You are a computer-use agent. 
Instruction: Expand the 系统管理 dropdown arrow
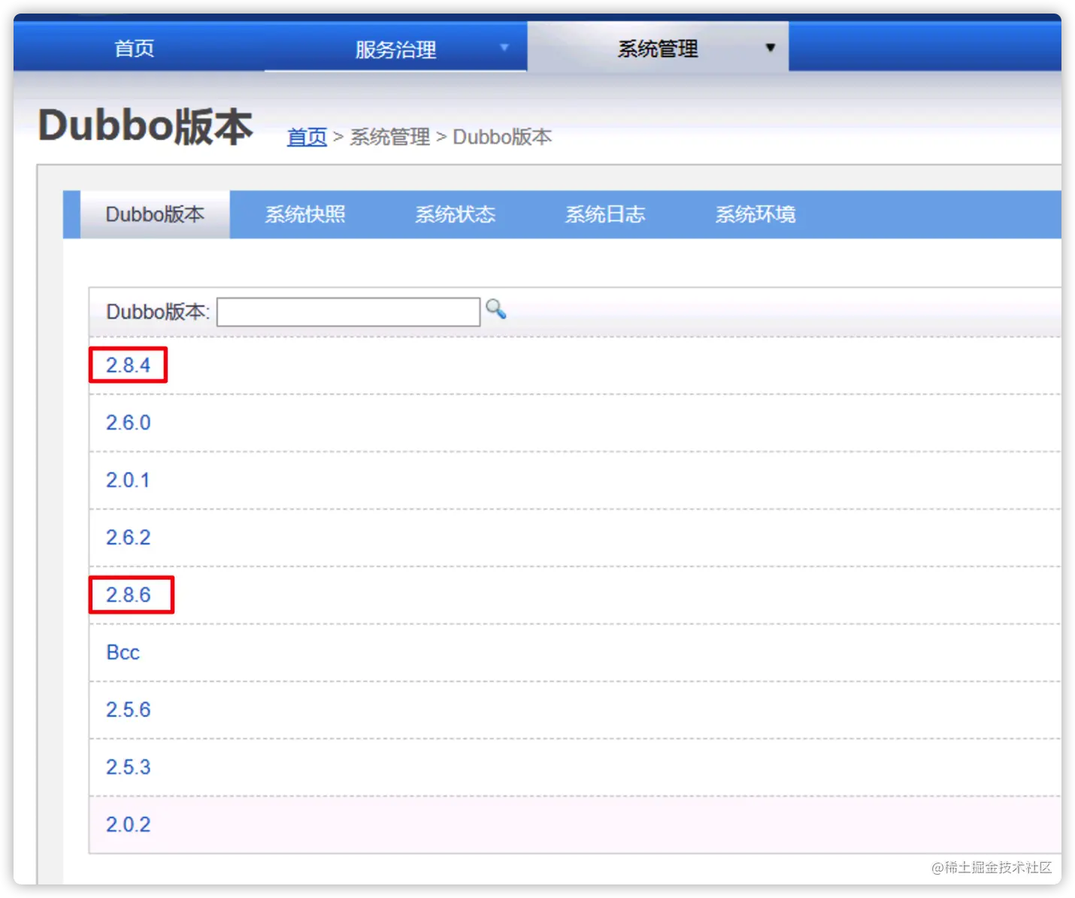[x=770, y=47]
